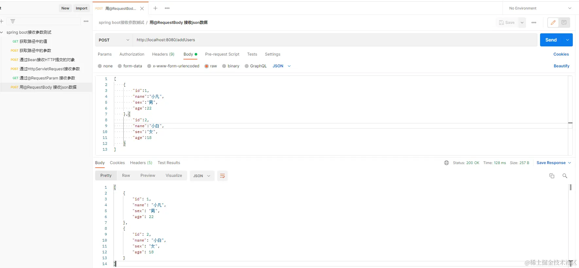Open the POST method dropdown
The height and width of the screenshot is (268, 579).
[114, 40]
